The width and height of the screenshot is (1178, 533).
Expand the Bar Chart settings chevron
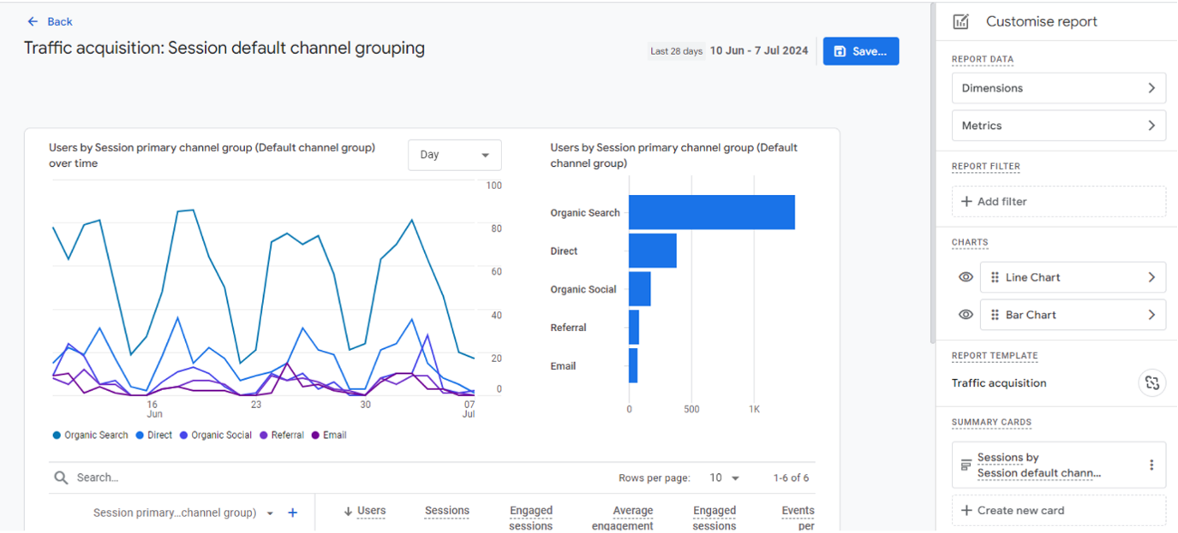click(x=1151, y=315)
